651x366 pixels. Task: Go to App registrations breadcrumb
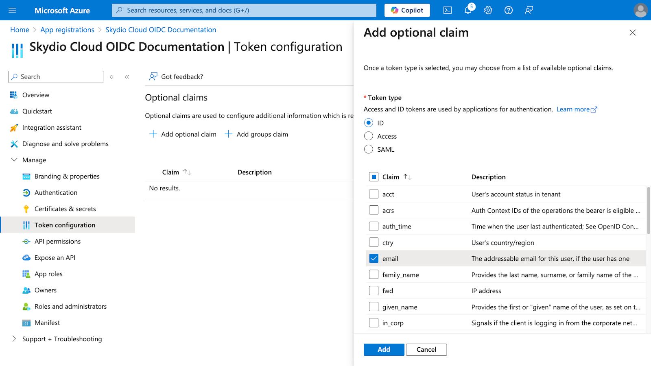tap(67, 30)
